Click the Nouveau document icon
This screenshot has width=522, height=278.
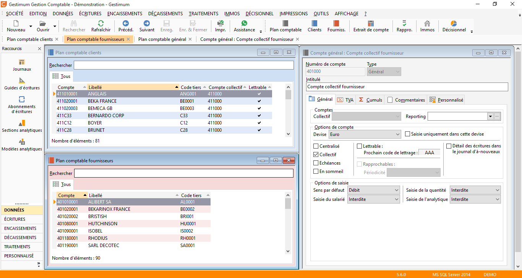(16, 23)
